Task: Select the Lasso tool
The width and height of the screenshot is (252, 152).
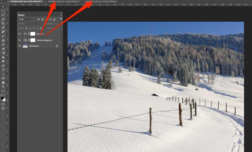Action: pos(3,15)
